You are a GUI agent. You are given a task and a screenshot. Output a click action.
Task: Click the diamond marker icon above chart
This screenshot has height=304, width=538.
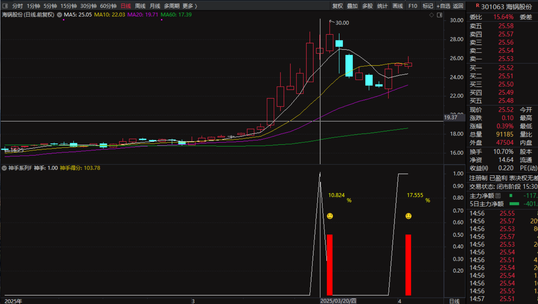(x=431, y=15)
